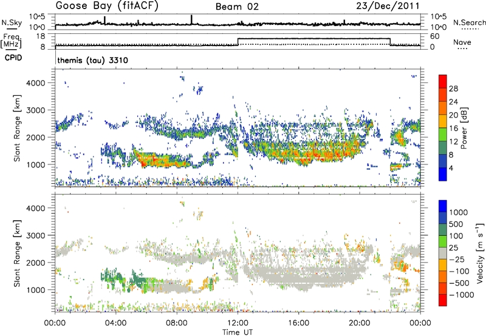Viewport: 486px width, 336px height.
Task: Click the 'Freq. [MHz]' label
Action: [x=11, y=41]
